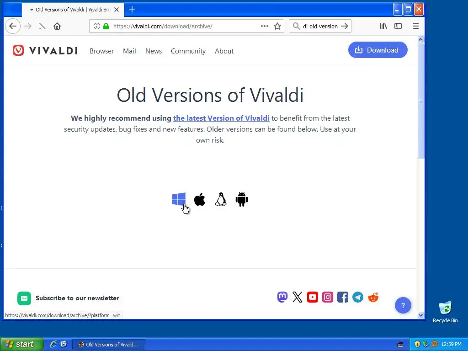468x351 pixels.
Task: Open Vivaldi's Telegram channel
Action: click(x=357, y=297)
